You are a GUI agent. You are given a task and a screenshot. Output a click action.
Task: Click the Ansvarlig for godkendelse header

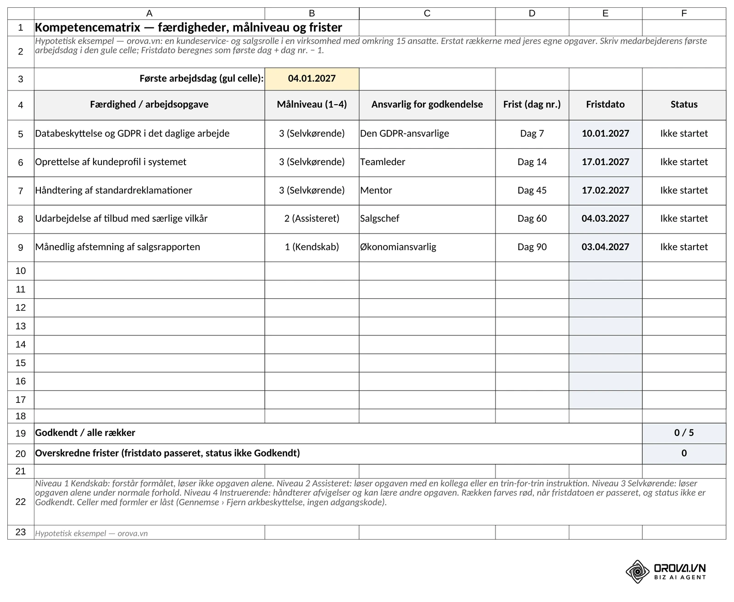coord(427,105)
